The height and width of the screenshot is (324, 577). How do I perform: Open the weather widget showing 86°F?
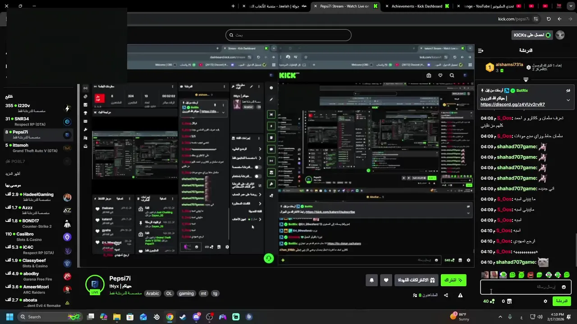(x=460, y=317)
